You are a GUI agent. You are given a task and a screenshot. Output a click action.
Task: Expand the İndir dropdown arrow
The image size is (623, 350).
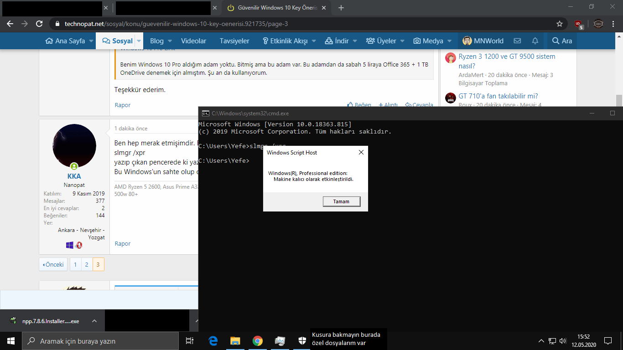click(355, 41)
